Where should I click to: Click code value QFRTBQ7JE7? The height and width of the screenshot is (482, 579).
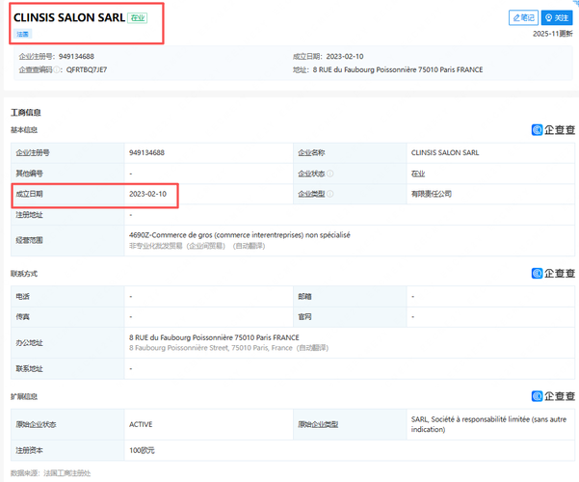click(x=87, y=69)
